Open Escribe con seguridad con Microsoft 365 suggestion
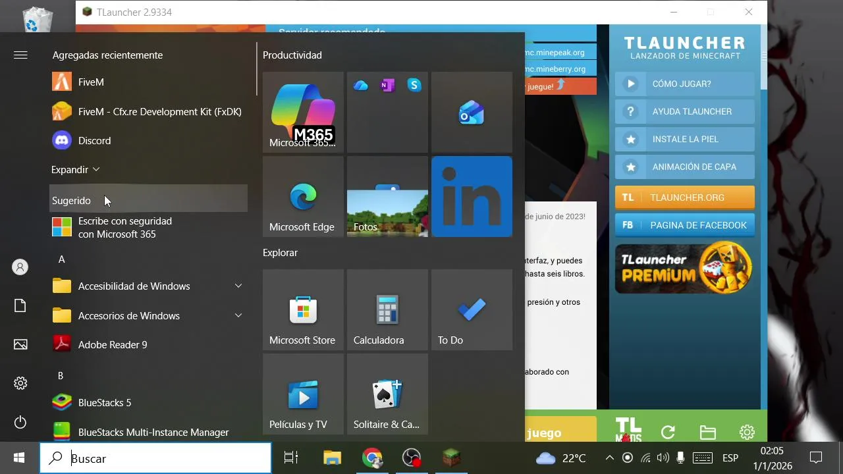 149,228
